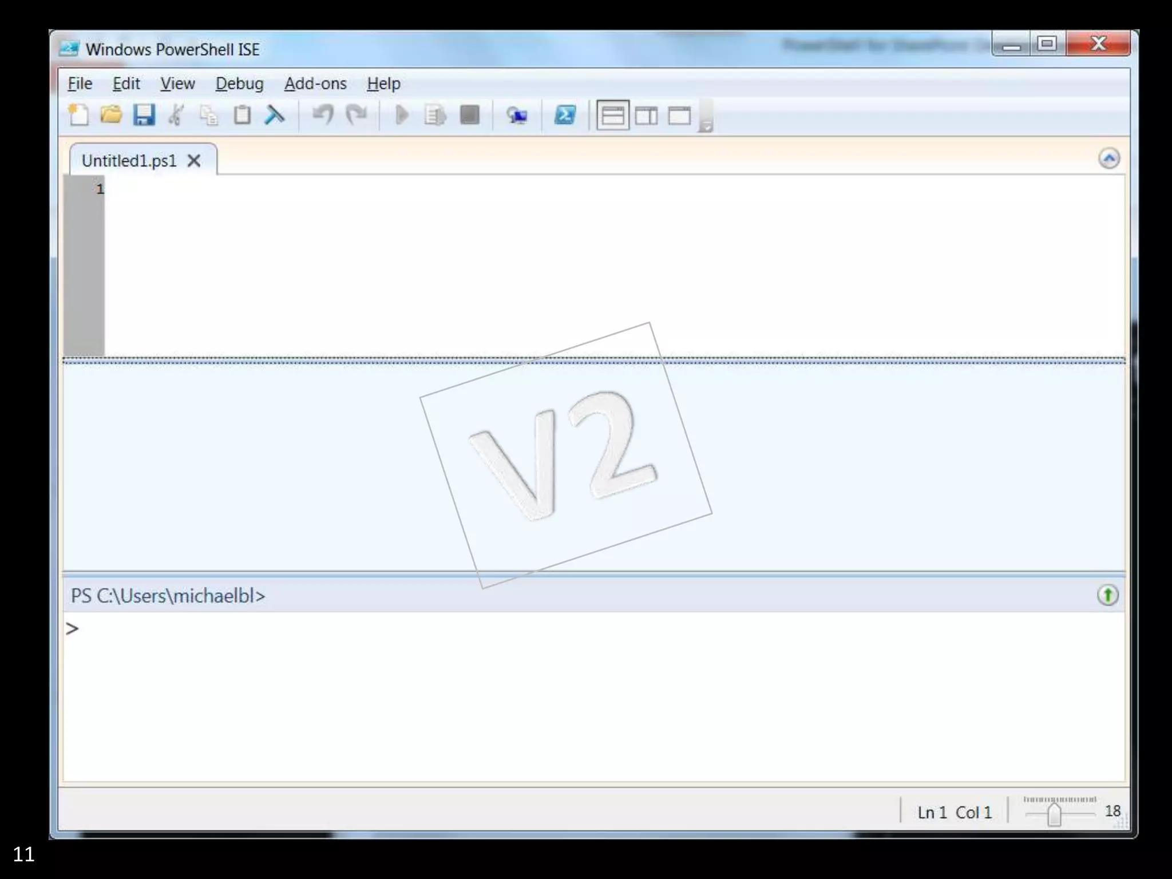The height and width of the screenshot is (879, 1172).
Task: Open the Add-ons menu
Action: (315, 84)
